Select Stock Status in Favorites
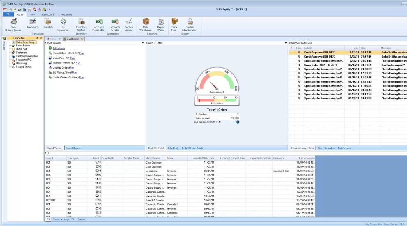The width and height of the screenshot is (407, 226). (23, 46)
